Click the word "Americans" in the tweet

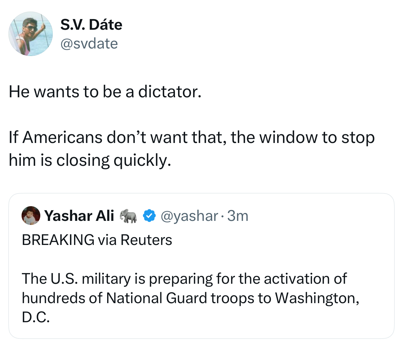point(62,137)
